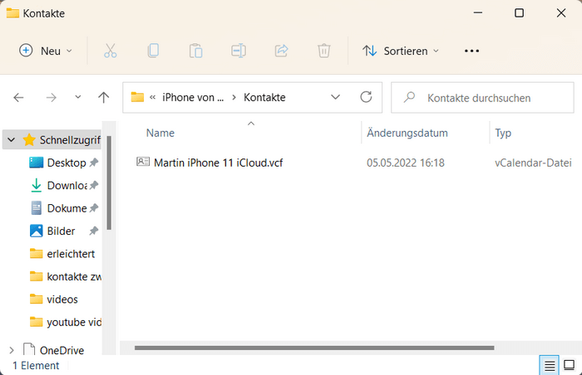Click the horizontal scrollbar of file list
582x375 pixels.
(314, 348)
